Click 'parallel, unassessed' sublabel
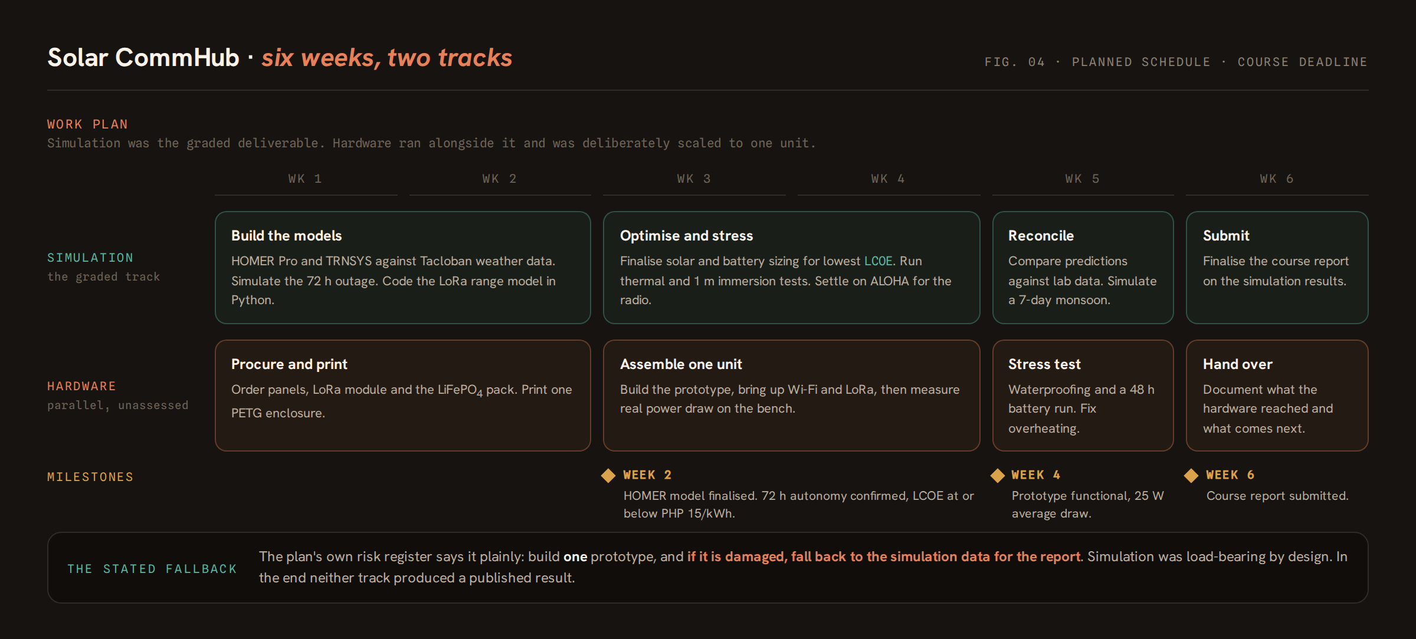The width and height of the screenshot is (1416, 639). [x=118, y=405]
